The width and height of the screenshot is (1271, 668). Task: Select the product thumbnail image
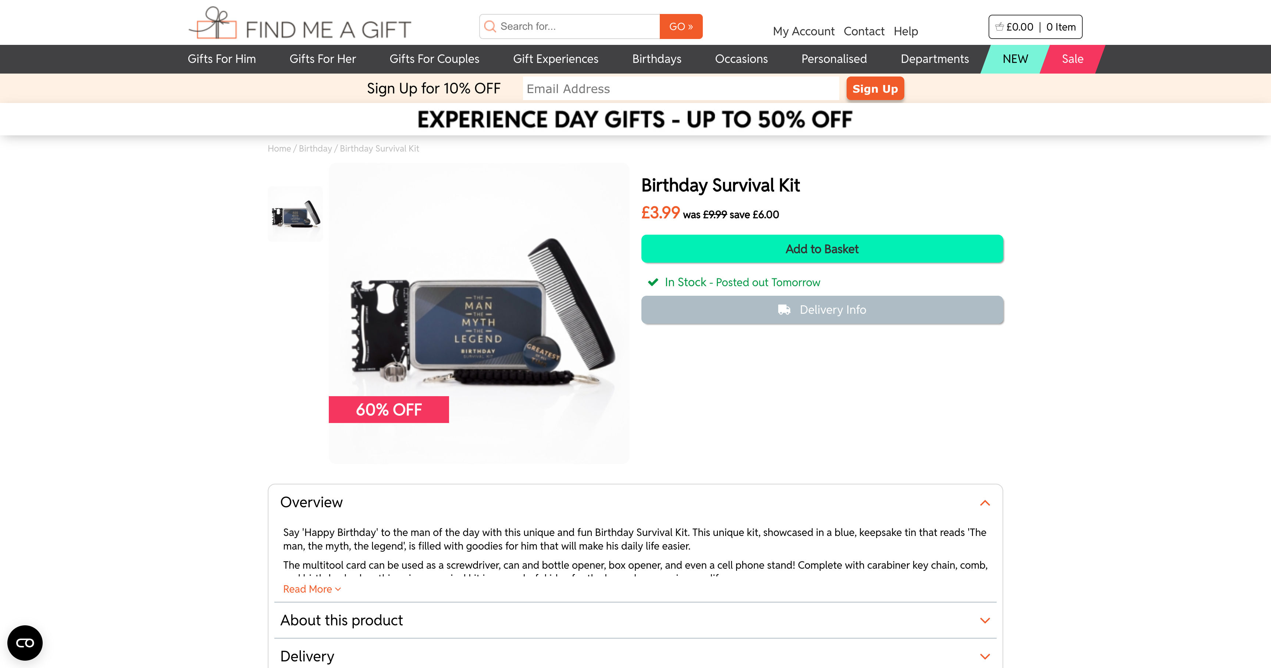[295, 214]
